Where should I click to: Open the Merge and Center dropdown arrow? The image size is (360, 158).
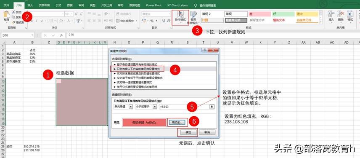point(137,21)
